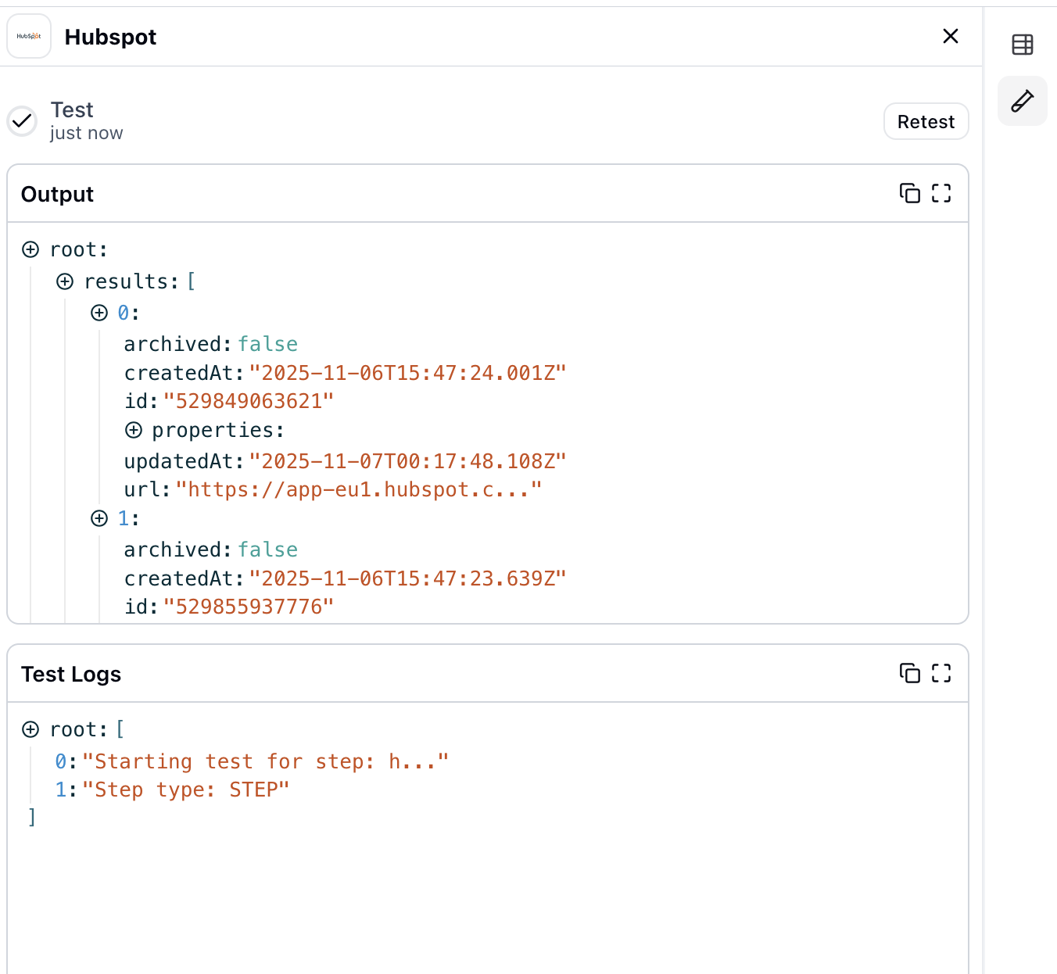Click the truncated hubspot url value
Image resolution: width=1057 pixels, height=974 pixels.
coord(358,490)
